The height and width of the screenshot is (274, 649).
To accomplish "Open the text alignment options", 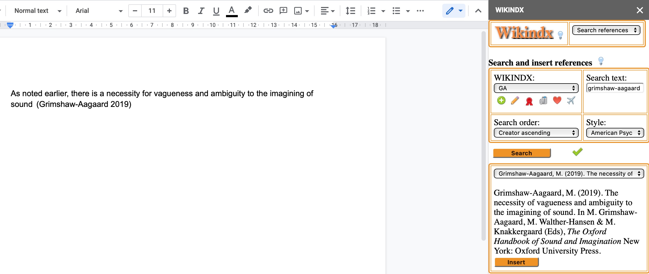I will coord(328,11).
